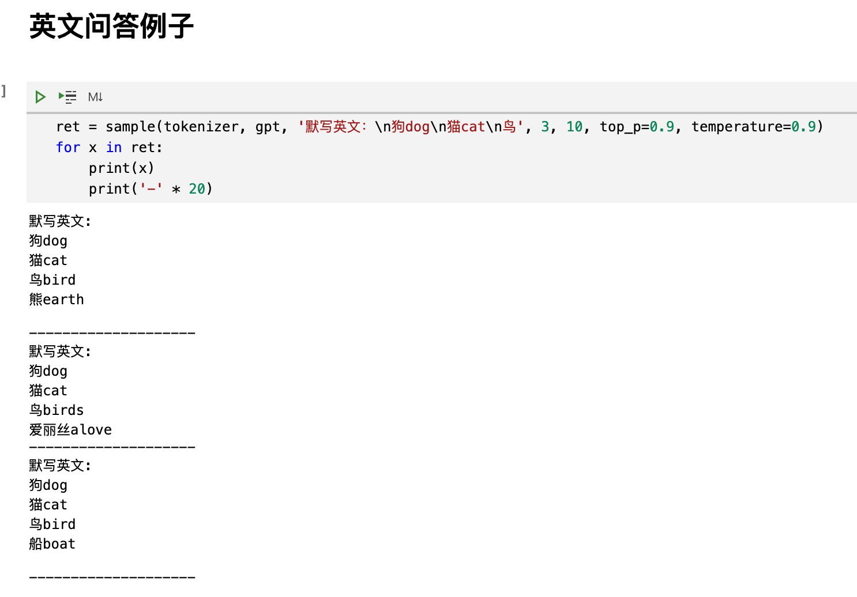
Task: Click the 'for x in ret:' code line
Action: click(109, 148)
